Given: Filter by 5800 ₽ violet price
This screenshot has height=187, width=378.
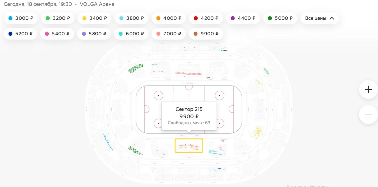Looking at the screenshot, I should [94, 34].
